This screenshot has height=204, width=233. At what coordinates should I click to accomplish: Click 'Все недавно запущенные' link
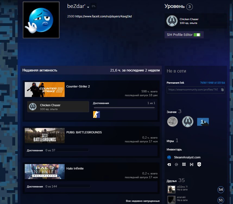coord(143,201)
